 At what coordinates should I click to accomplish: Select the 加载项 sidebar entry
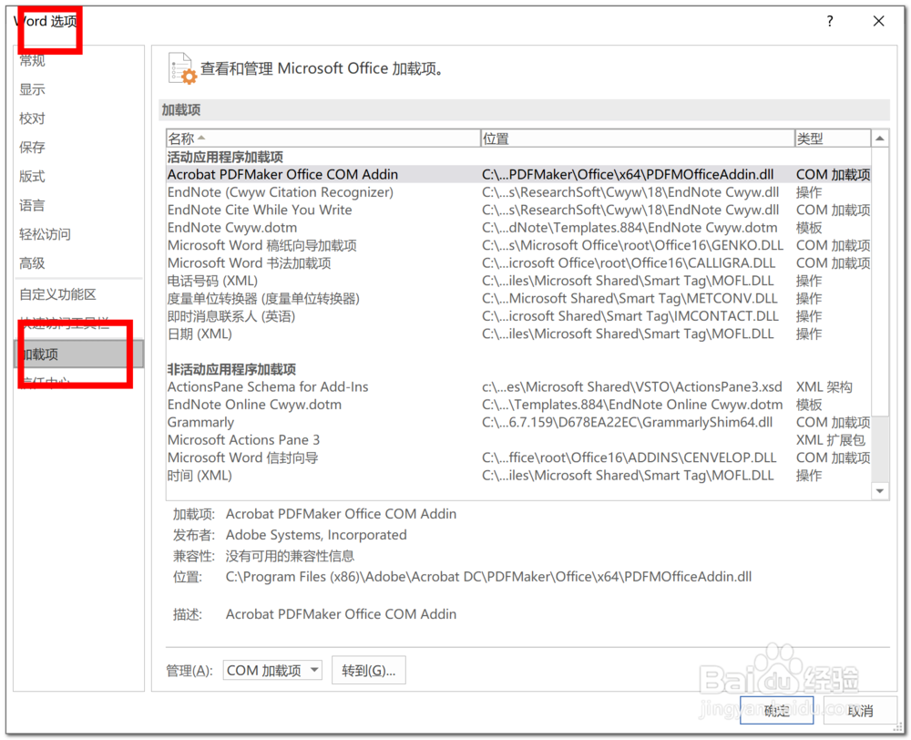tap(79, 354)
